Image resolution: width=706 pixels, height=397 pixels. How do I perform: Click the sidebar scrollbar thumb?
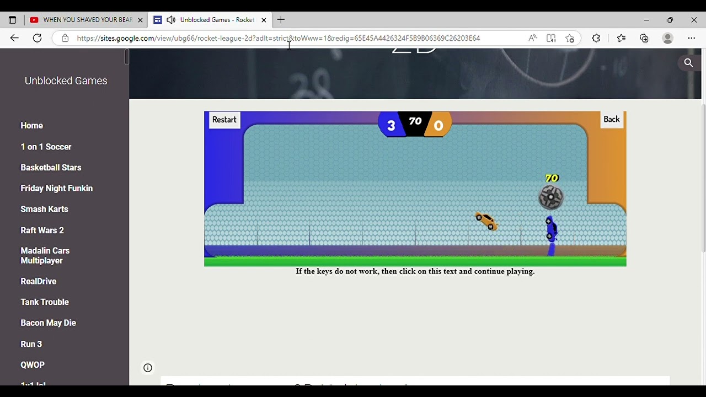coord(126,57)
